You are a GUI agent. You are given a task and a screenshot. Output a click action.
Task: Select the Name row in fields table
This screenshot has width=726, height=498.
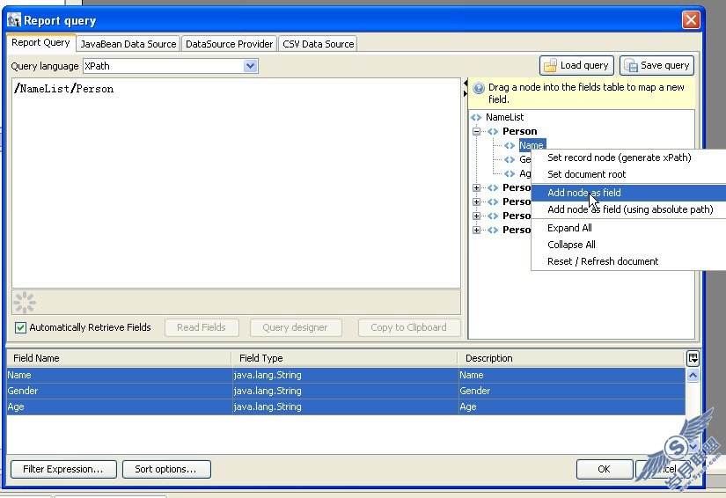tap(346, 376)
